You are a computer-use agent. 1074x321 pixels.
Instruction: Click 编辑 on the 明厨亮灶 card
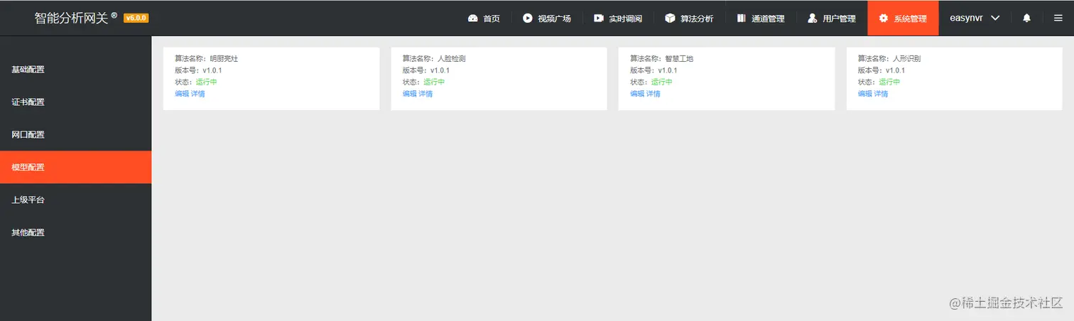[x=182, y=94]
